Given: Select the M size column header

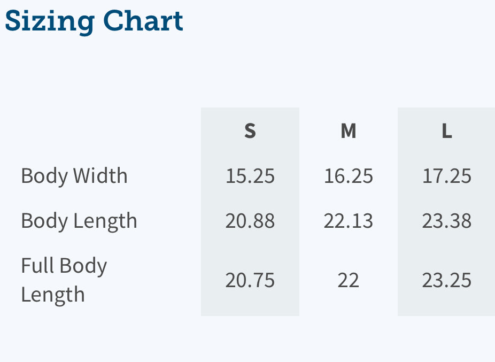Looking at the screenshot, I should tap(349, 131).
